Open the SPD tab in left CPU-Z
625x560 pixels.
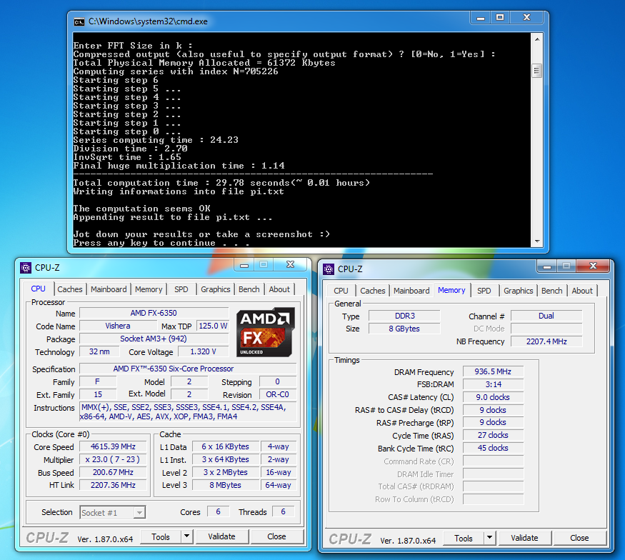click(x=181, y=289)
